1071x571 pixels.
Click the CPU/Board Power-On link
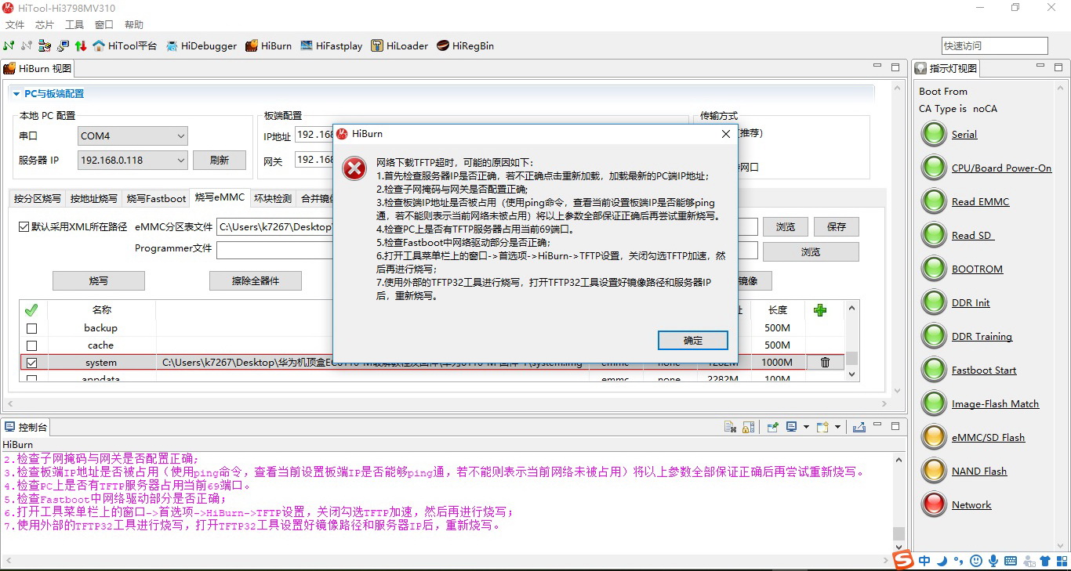[1001, 168]
